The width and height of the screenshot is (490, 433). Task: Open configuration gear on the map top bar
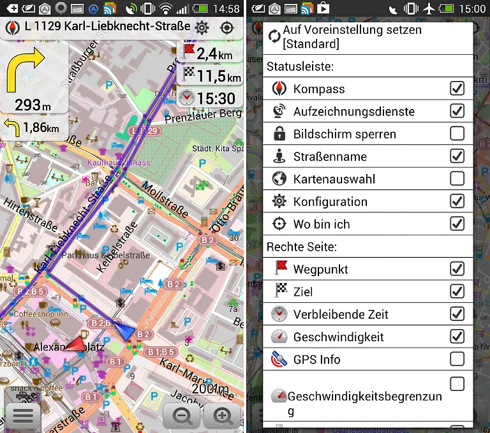coord(202,27)
